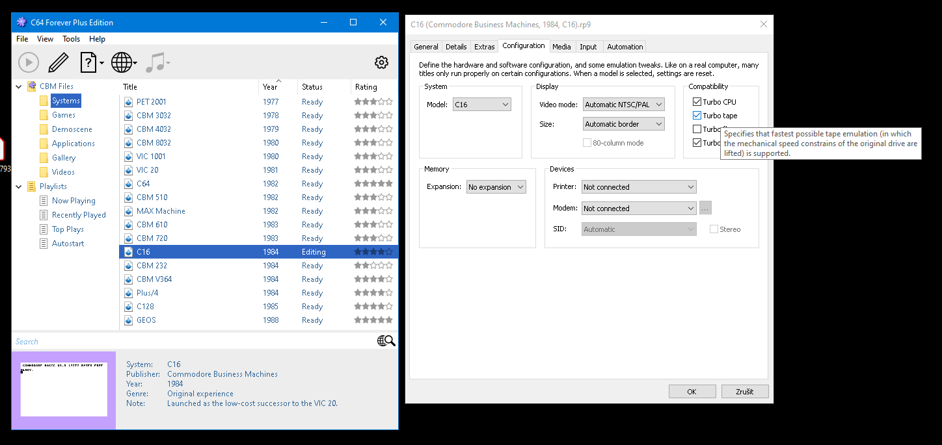This screenshot has height=445, width=942.
Task: Click the star rating in the CBM 232 row
Action: (x=373, y=266)
